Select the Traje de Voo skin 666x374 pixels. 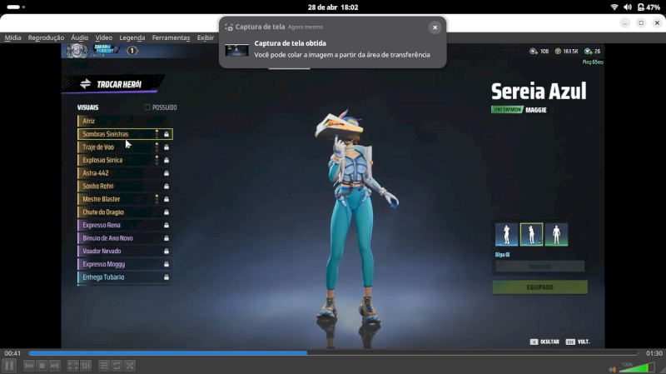coord(125,147)
